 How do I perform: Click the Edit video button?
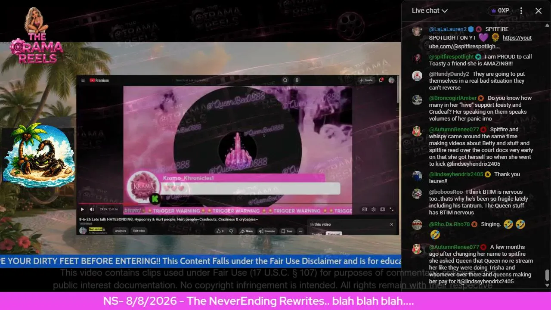(139, 231)
